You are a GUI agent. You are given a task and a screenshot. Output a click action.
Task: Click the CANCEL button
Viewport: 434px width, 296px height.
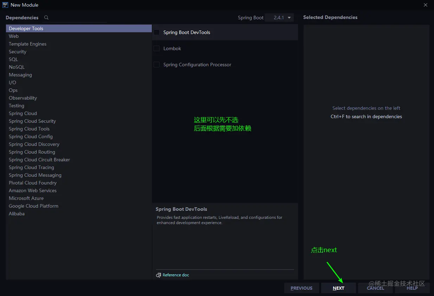[x=375, y=288]
